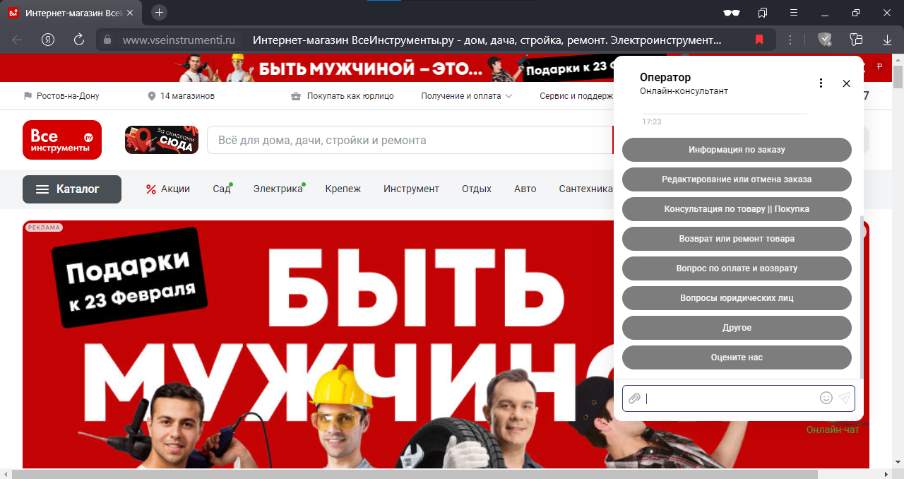
Task: Click the Protect shield icon near address bar
Action: 824,40
